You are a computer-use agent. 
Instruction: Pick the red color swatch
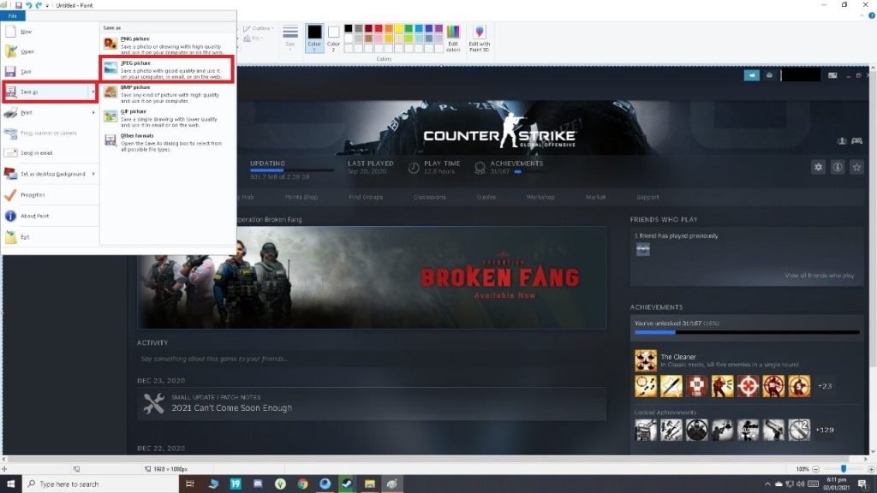tap(379, 28)
